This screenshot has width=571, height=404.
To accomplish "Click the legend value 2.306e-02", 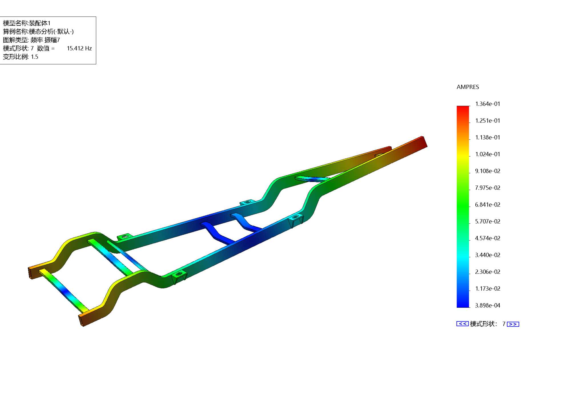I will click(x=487, y=272).
